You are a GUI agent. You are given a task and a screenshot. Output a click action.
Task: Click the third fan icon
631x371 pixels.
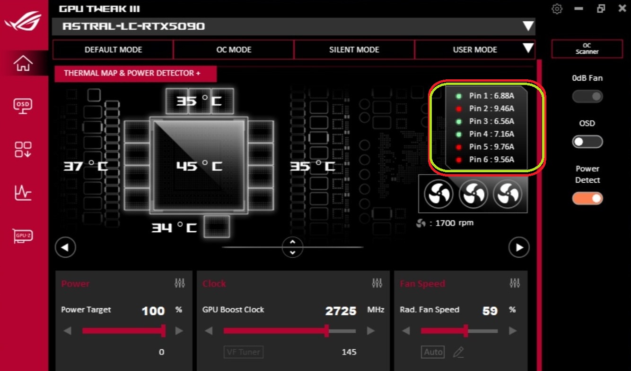point(508,194)
